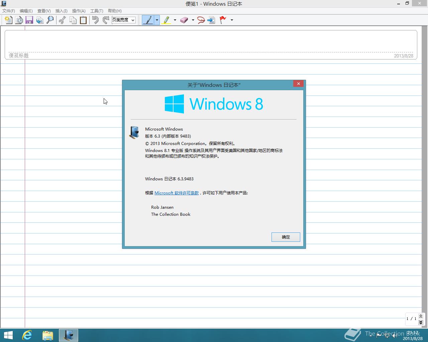428x342 pixels.
Task: Open the Highlighter settings dropdown arrow
Action: tap(175, 20)
